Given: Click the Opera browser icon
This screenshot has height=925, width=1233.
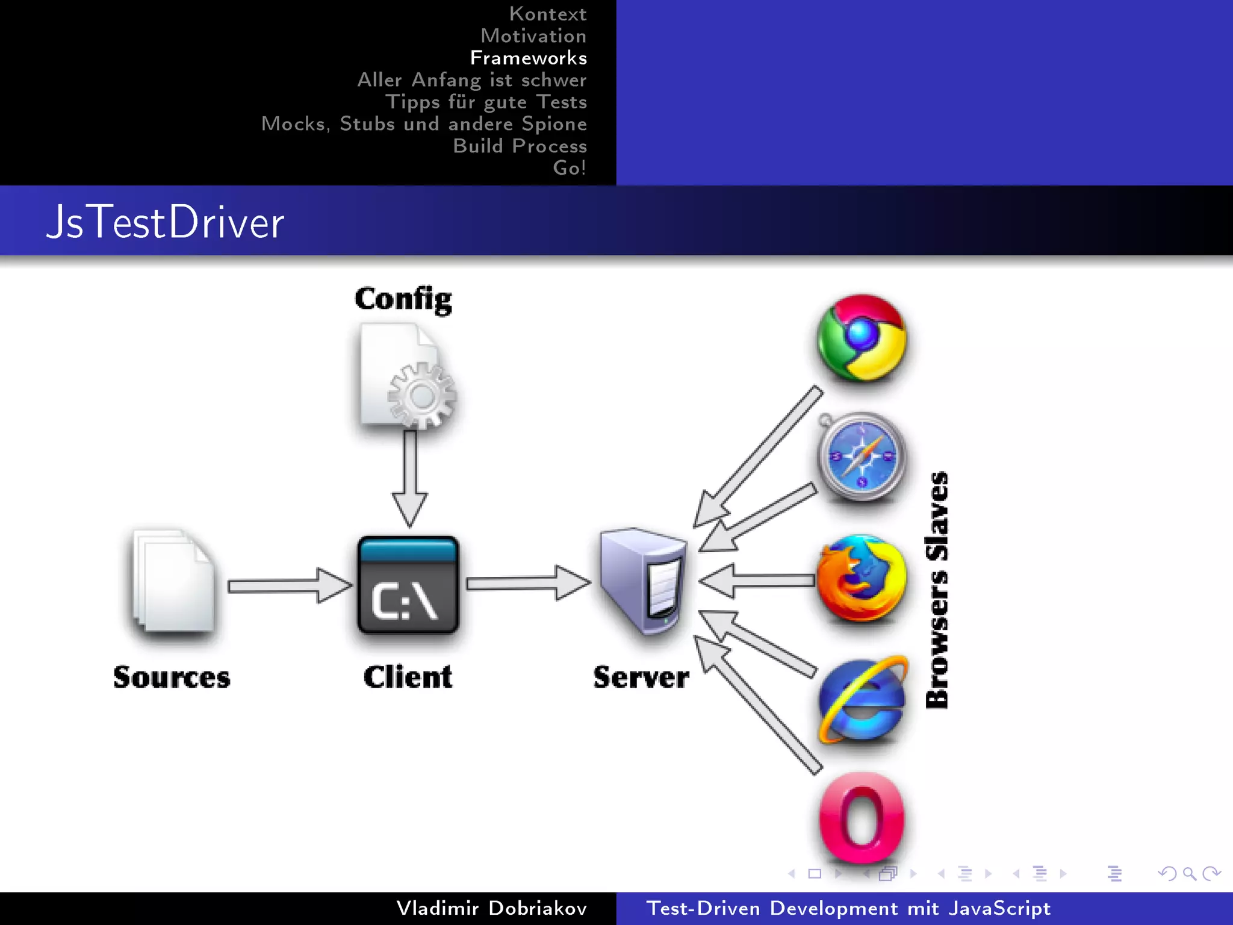Looking at the screenshot, I should pyautogui.click(x=862, y=817).
